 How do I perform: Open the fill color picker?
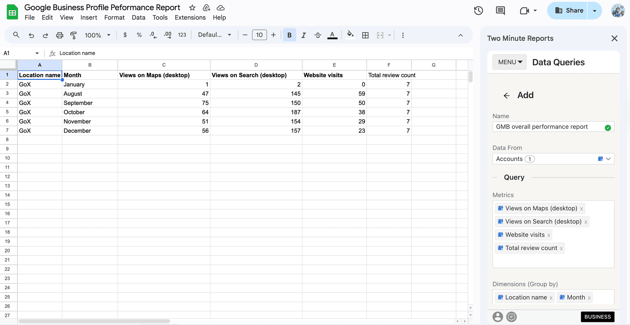coord(350,35)
